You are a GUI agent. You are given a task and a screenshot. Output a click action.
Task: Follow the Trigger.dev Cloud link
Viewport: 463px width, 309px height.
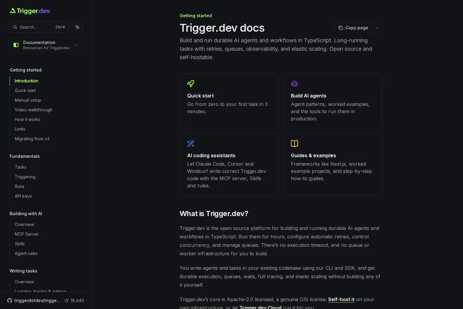pos(260,307)
